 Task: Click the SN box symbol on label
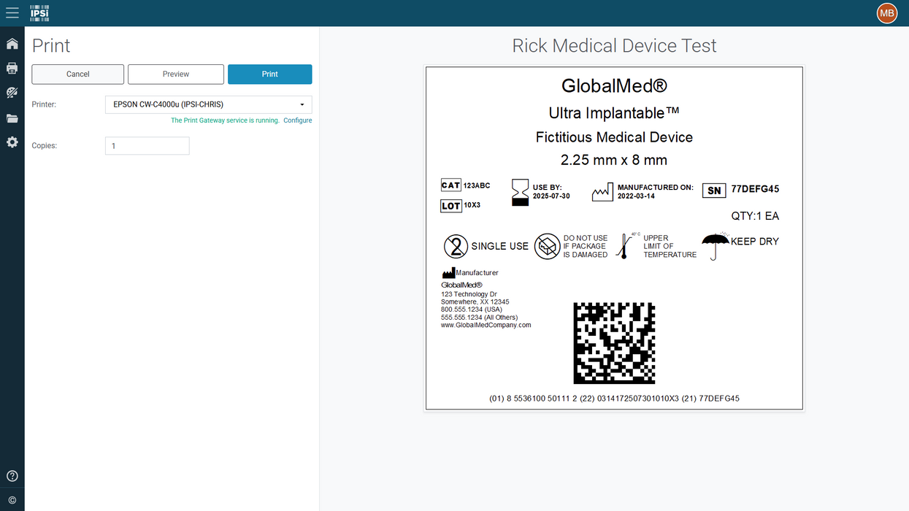coord(714,191)
